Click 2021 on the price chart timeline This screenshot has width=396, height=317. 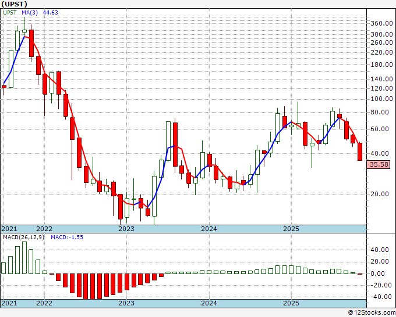[x=9, y=229]
